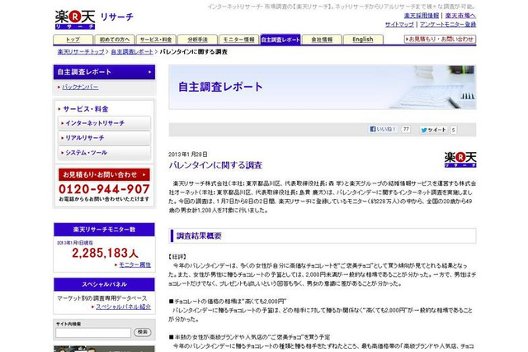Viewport: 528px width, 352px height.
Task: Open the トップ navigation tab
Action: [73, 40]
